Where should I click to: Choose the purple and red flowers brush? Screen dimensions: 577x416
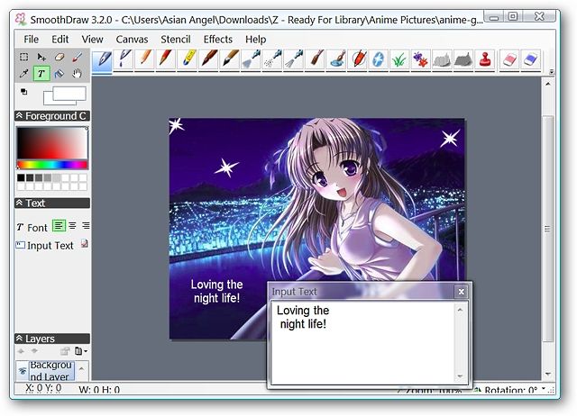point(421,60)
